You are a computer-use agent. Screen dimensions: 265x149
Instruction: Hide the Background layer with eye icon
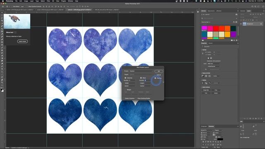point(241,24)
